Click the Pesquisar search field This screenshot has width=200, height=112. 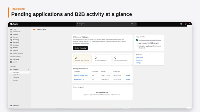(x=106, y=24)
